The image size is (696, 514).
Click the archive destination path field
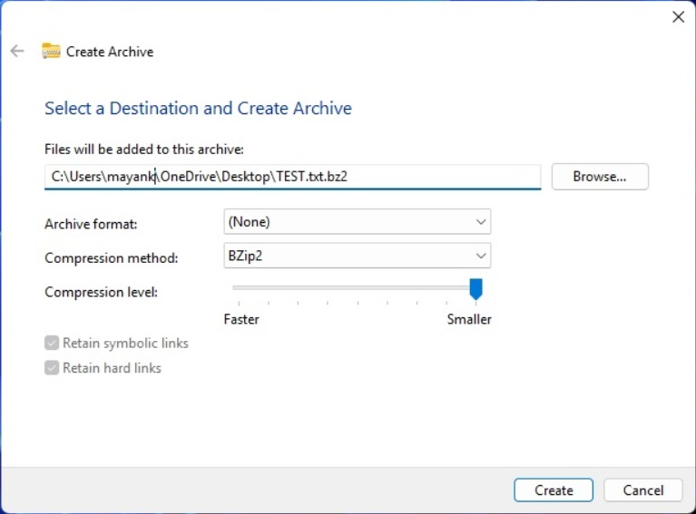tap(292, 177)
